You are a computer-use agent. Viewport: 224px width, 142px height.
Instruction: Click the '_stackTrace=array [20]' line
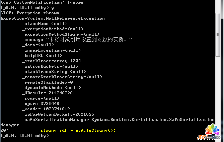coord(51,61)
